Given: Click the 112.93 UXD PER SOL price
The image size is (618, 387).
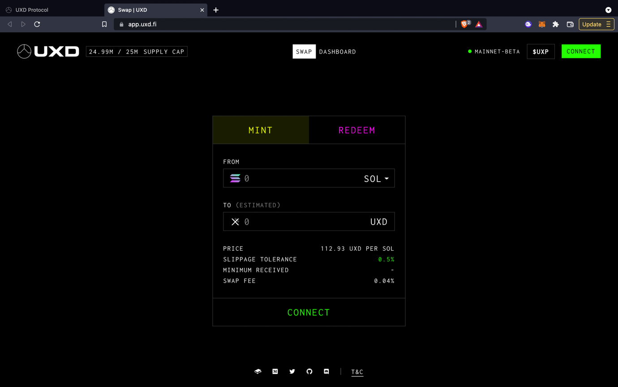Looking at the screenshot, I should [x=357, y=248].
